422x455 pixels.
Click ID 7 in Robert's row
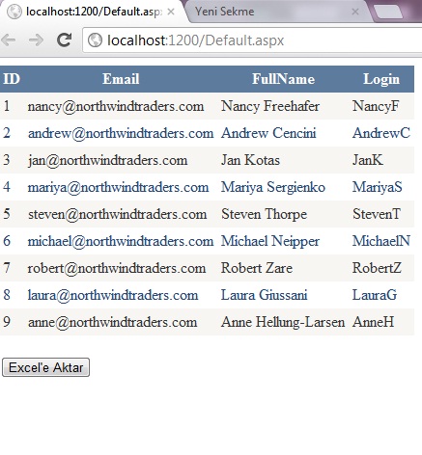click(x=7, y=268)
